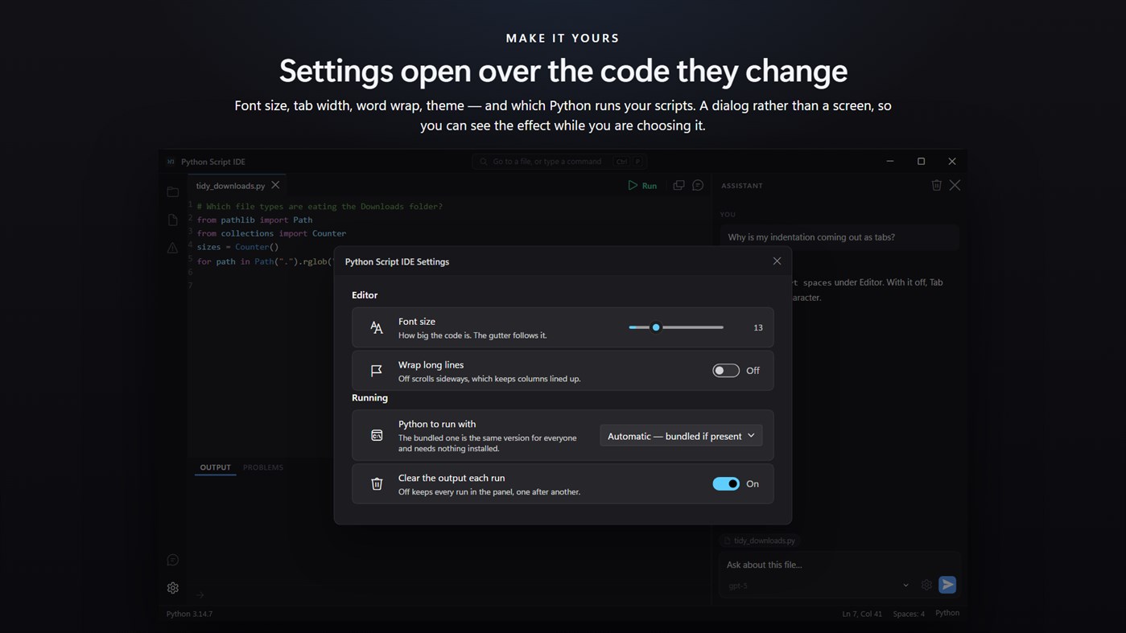Click the Ask about this file input
Screen dimensions: 1126x633
(x=839, y=565)
